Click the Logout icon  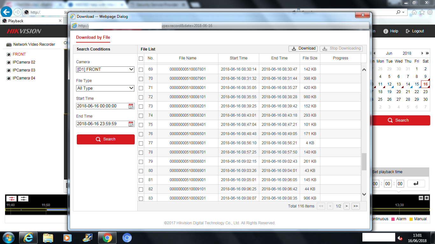pyautogui.click(x=408, y=31)
